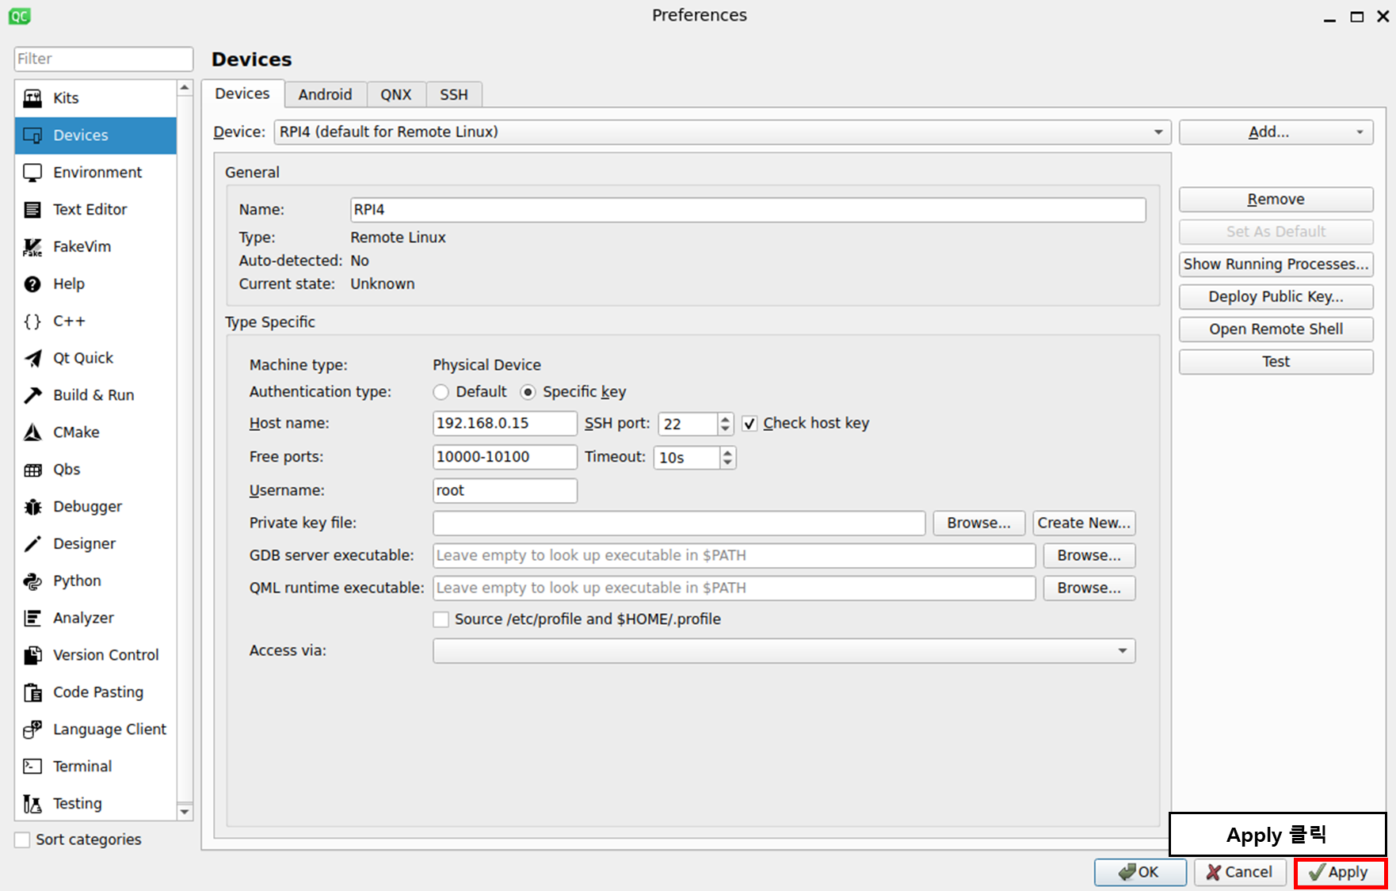Increase the SSH port value
The width and height of the screenshot is (1396, 891).
(x=725, y=418)
